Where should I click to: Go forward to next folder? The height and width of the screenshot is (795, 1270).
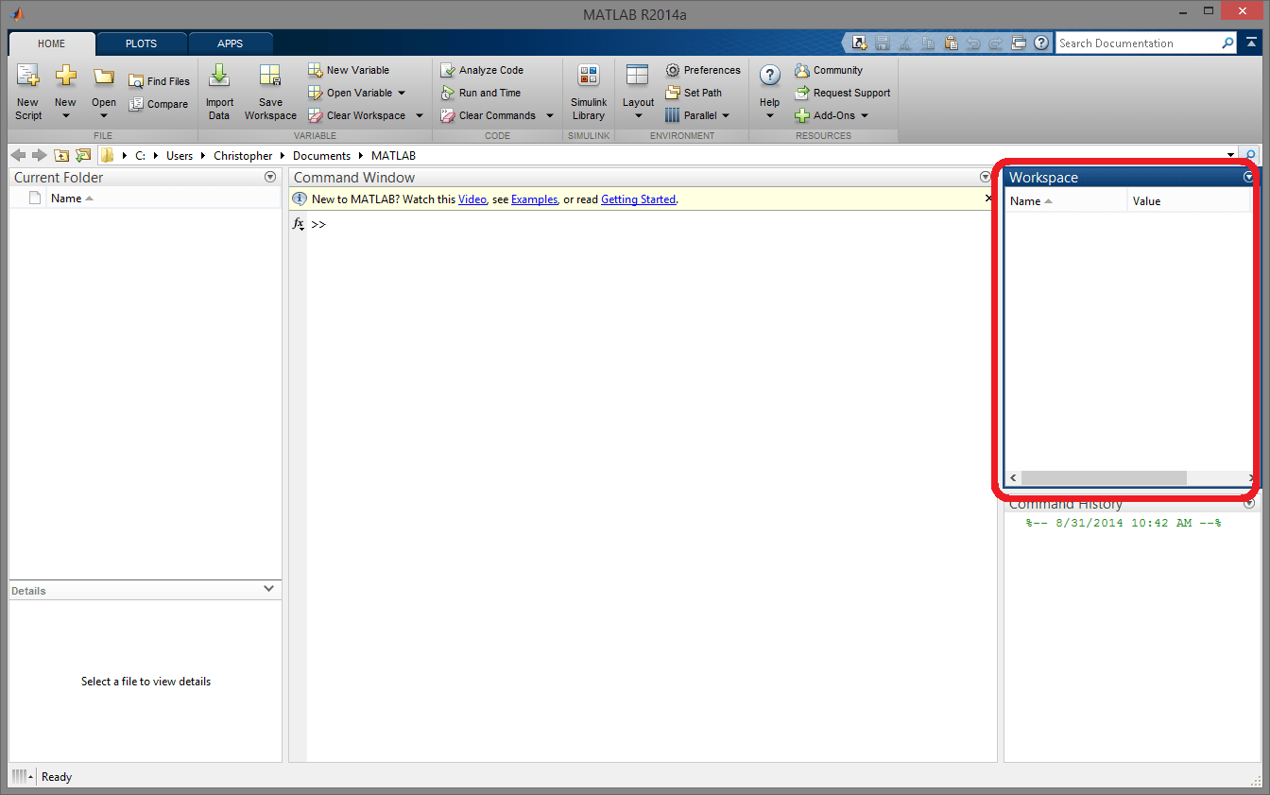tap(39, 155)
